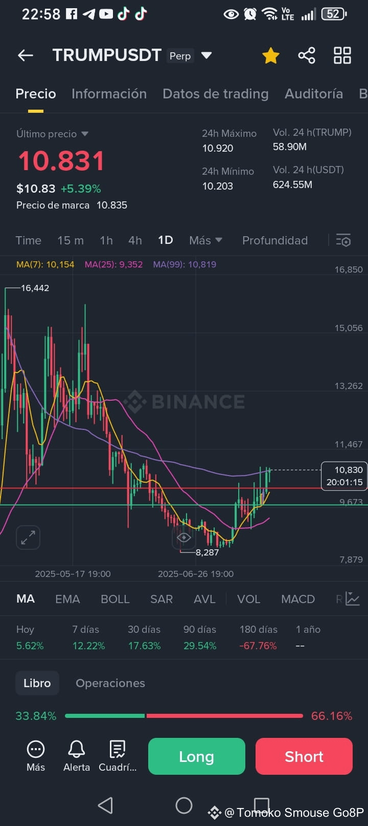
Task: Tap the green Long button
Action: [x=197, y=756]
